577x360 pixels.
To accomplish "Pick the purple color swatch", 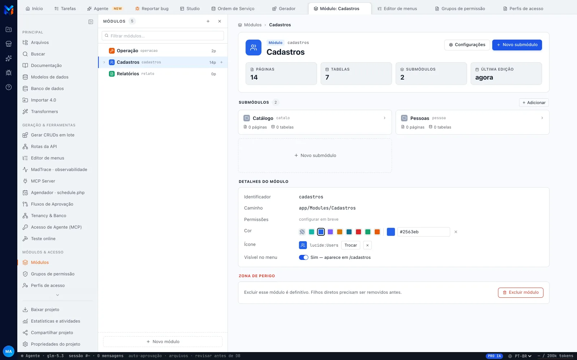I will 330,232.
